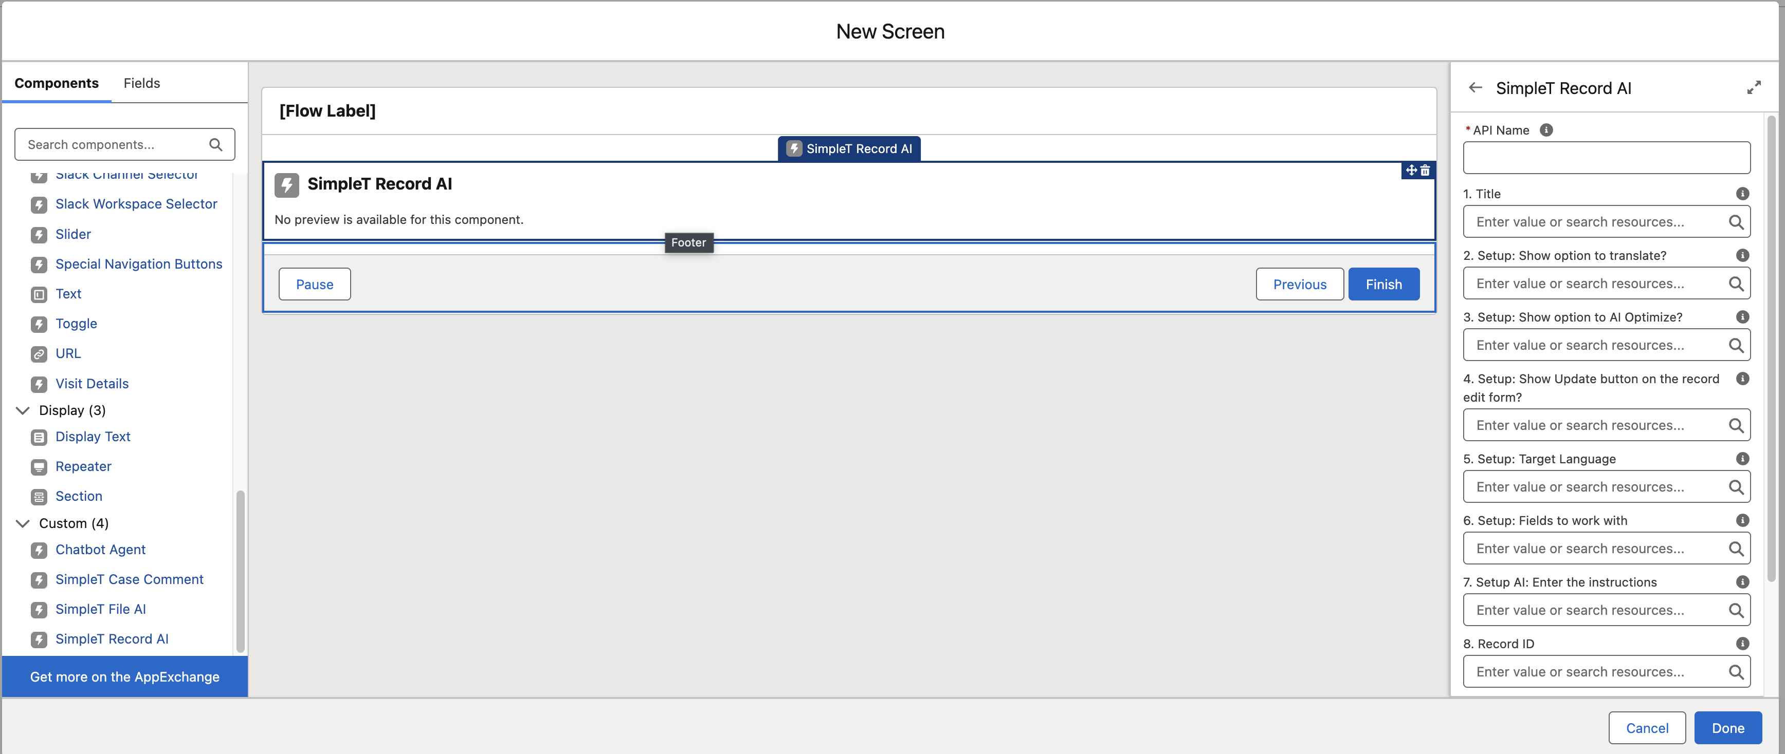The image size is (1785, 754).
Task: Expand the properties panel with the expand icon
Action: click(x=1753, y=88)
